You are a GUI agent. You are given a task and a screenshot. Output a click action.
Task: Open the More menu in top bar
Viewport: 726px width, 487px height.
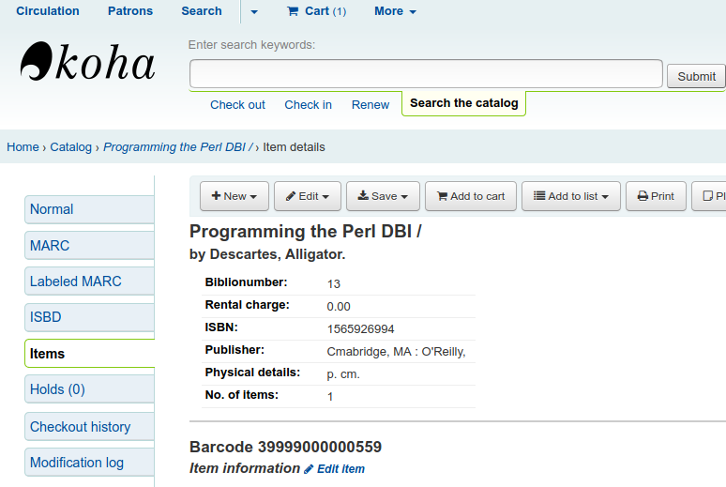tap(395, 11)
